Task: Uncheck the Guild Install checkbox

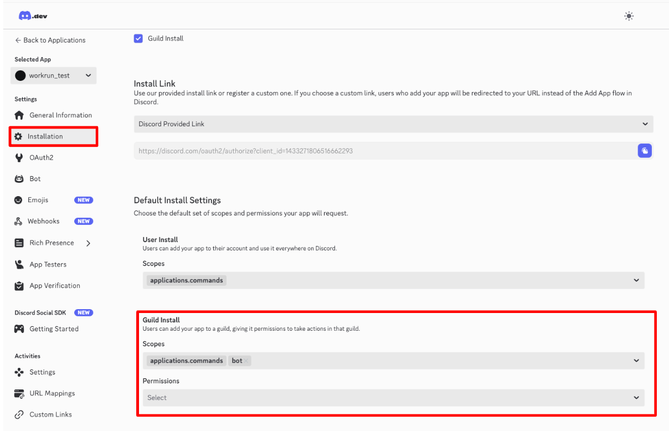Action: point(138,38)
